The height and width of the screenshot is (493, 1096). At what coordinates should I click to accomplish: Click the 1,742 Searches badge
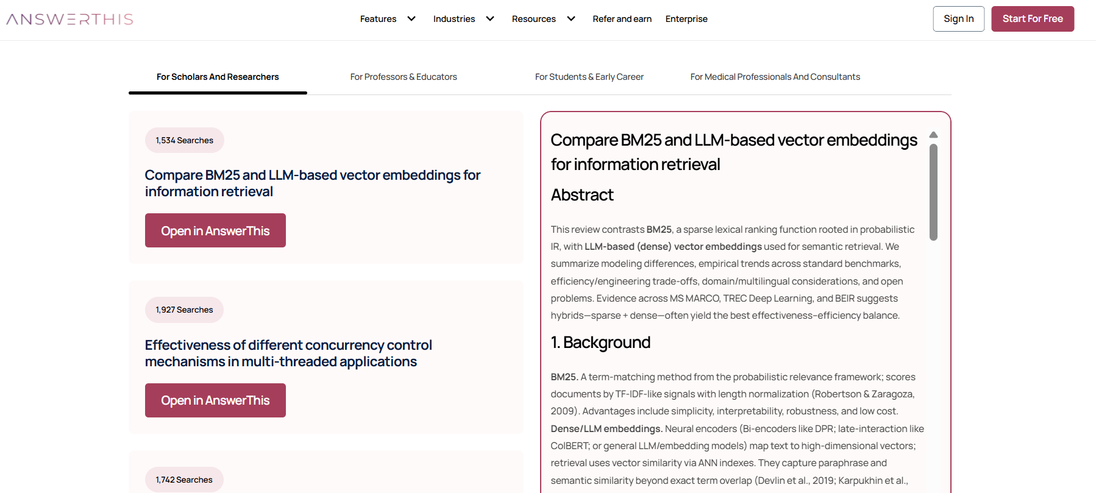[x=184, y=480]
